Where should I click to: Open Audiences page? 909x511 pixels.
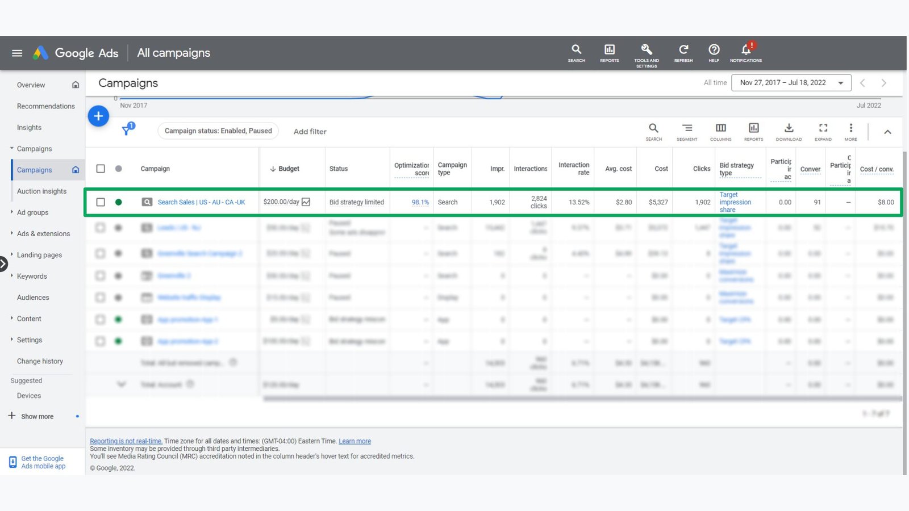(33, 298)
